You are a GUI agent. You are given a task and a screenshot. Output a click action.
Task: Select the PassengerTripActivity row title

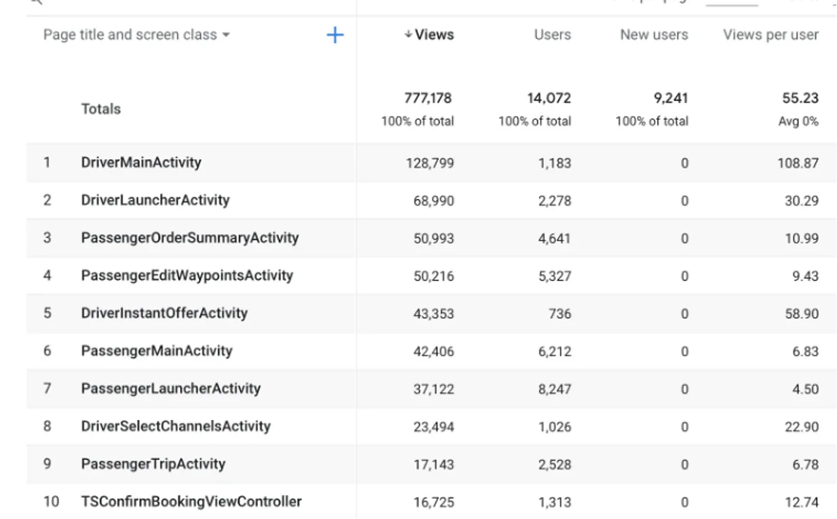(153, 464)
